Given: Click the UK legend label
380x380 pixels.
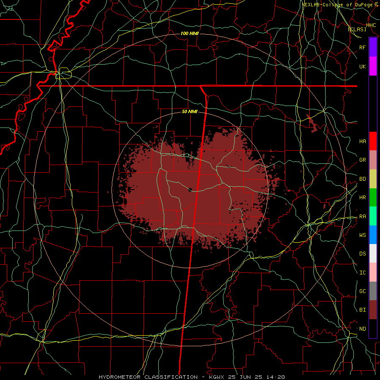Looking at the screenshot, I should click(x=363, y=66).
